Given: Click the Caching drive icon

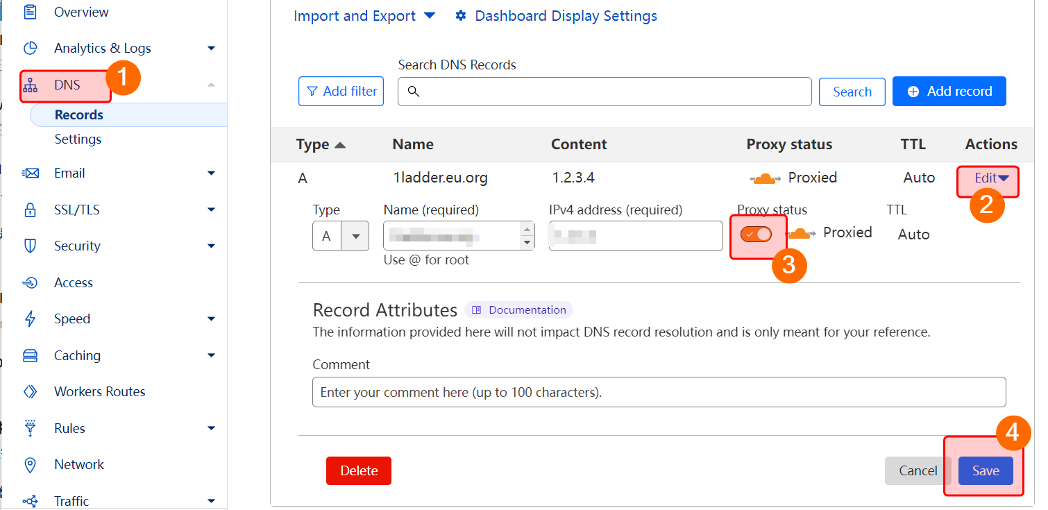Looking at the screenshot, I should pos(30,355).
